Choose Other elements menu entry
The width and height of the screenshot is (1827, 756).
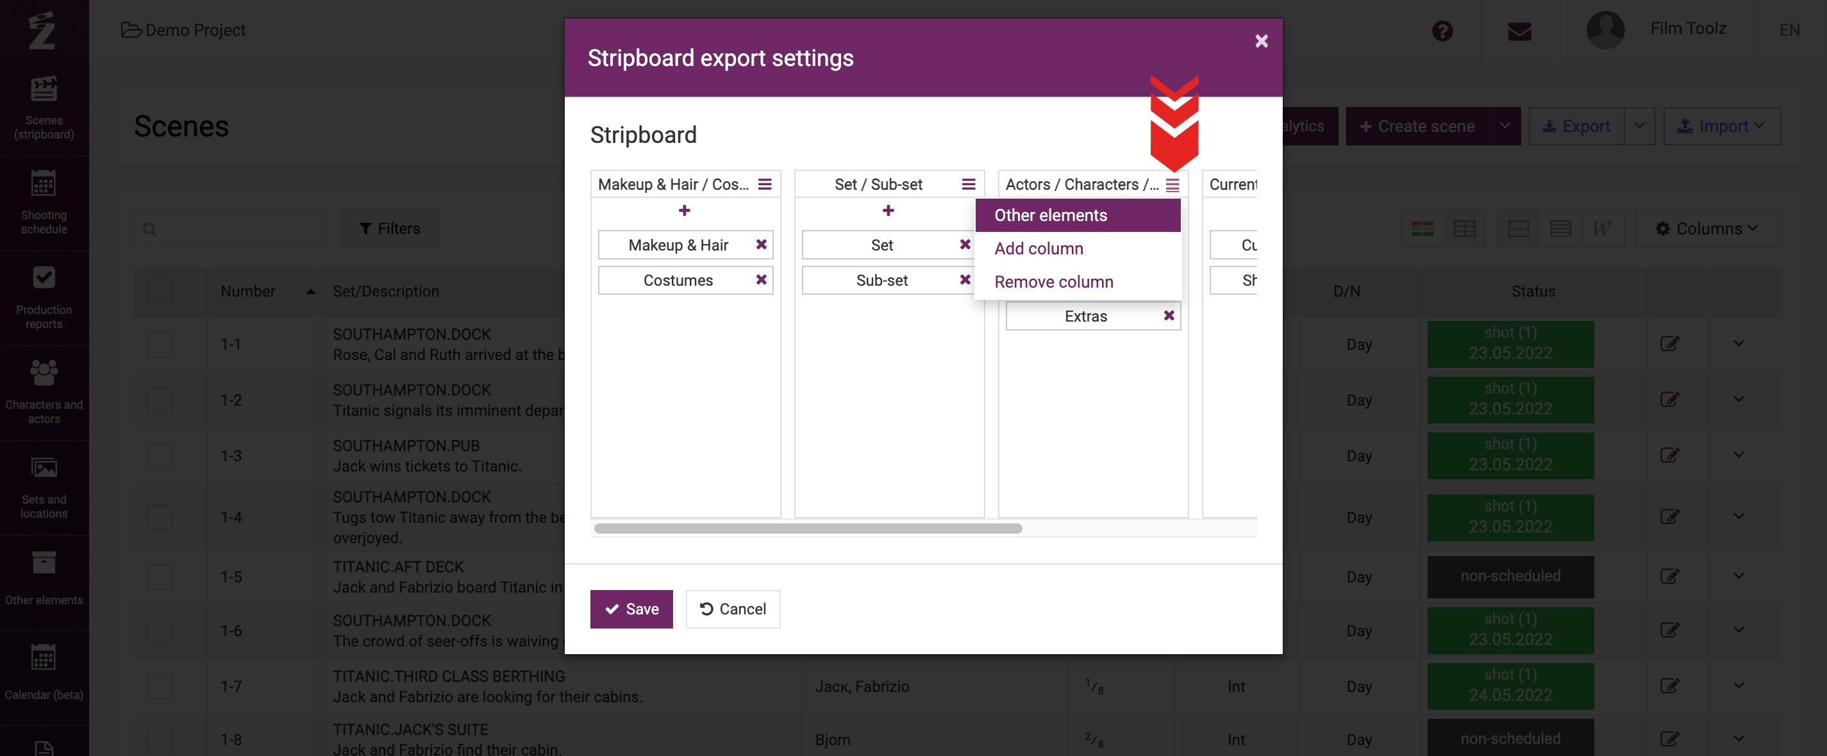coord(1078,215)
